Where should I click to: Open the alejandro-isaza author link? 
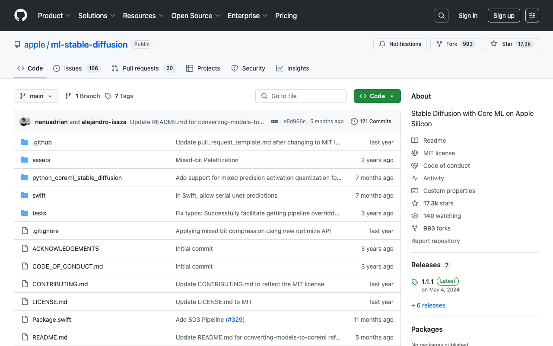[x=104, y=122]
